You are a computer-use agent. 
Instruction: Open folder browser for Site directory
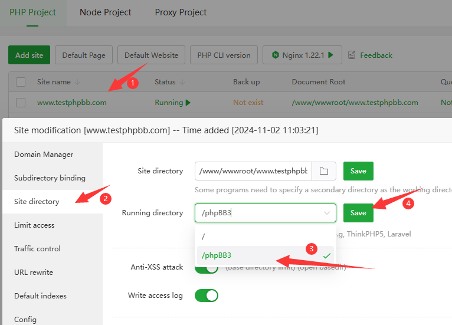[324, 171]
